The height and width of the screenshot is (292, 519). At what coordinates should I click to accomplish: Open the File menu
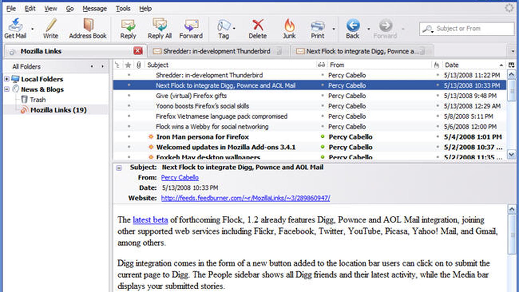click(x=11, y=8)
